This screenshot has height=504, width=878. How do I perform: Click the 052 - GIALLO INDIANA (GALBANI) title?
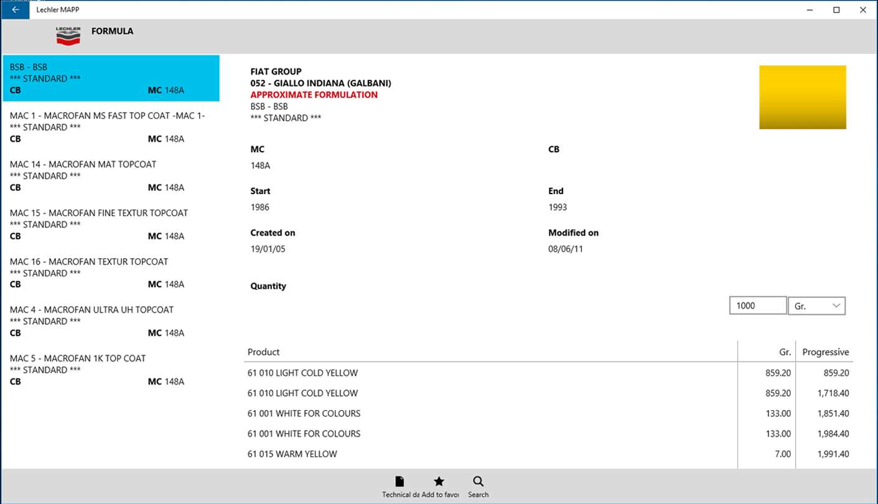pos(320,83)
